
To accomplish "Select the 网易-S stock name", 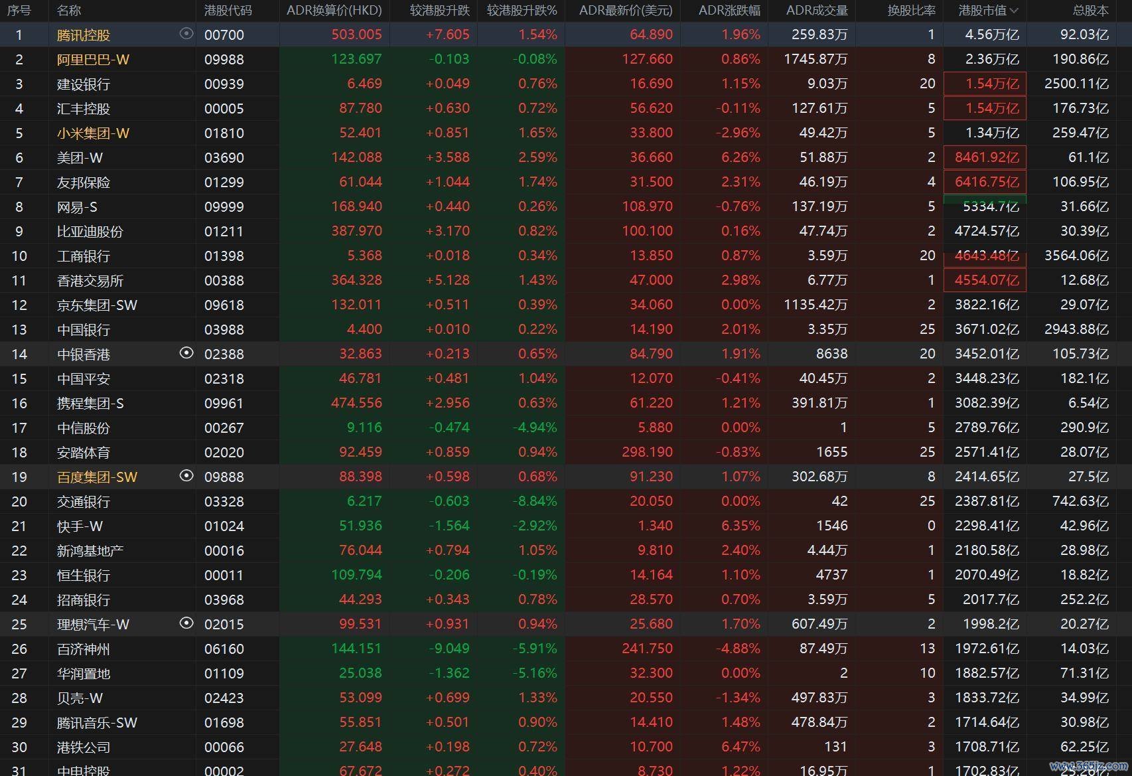I will [x=77, y=206].
